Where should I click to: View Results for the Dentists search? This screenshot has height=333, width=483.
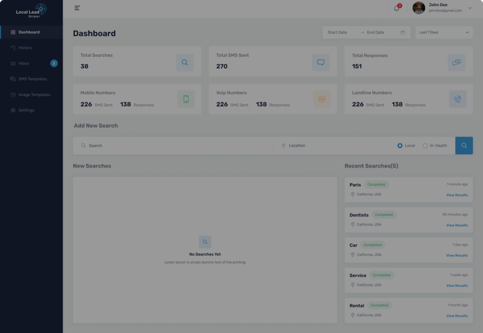click(x=457, y=225)
